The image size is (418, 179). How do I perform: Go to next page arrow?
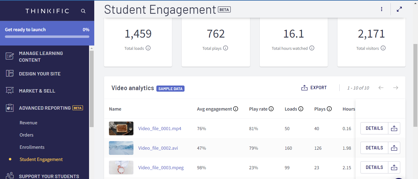(x=396, y=88)
